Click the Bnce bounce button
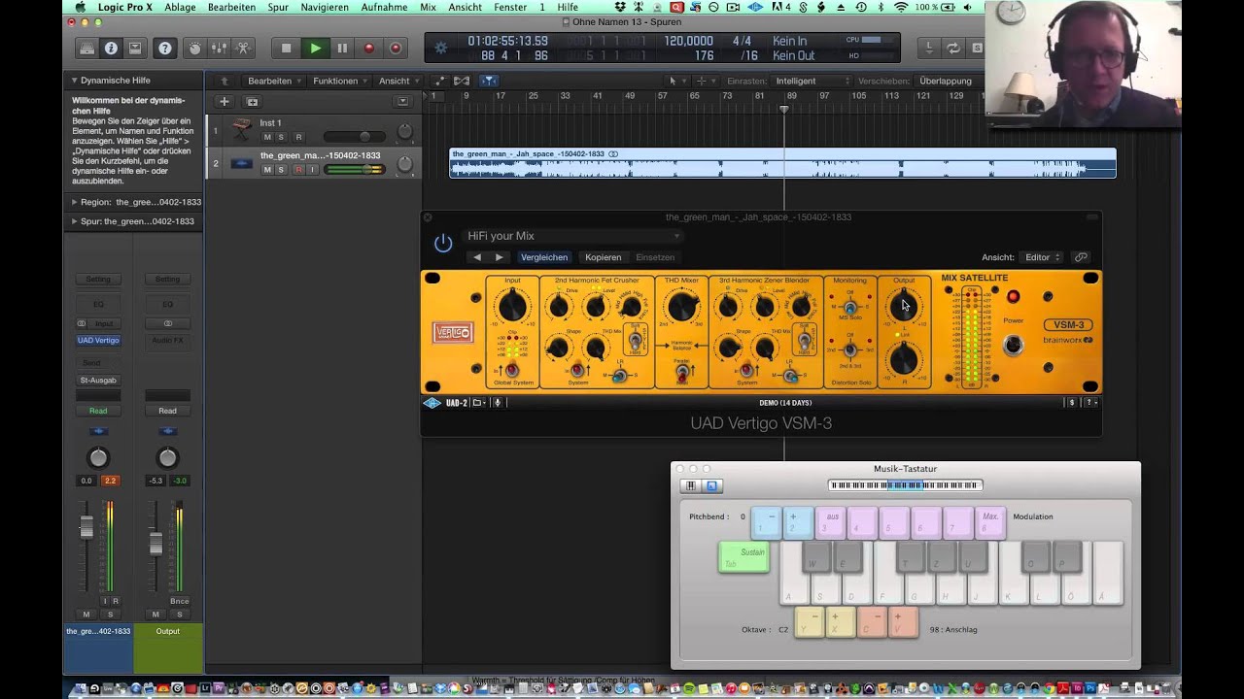This screenshot has height=699, width=1244. click(180, 602)
